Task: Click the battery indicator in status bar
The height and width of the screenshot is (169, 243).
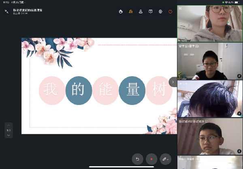Action: pyautogui.click(x=237, y=2)
